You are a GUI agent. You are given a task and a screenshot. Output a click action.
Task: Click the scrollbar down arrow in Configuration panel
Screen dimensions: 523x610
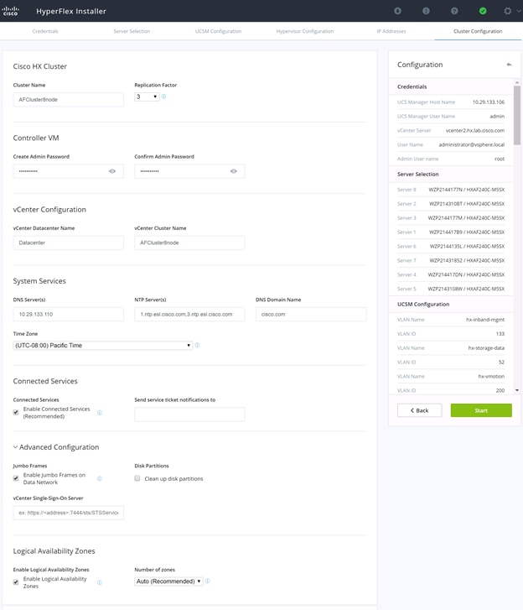tap(517, 390)
